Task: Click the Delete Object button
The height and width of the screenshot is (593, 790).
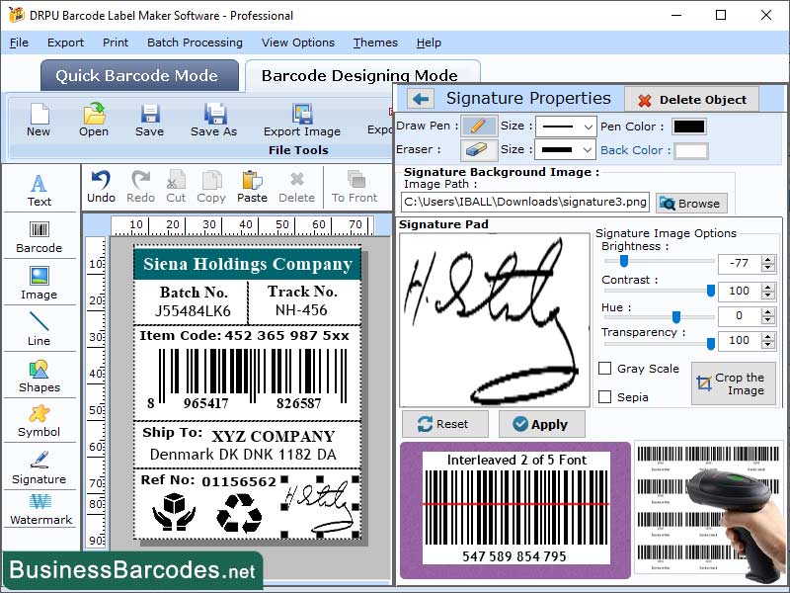Action: coord(691,99)
